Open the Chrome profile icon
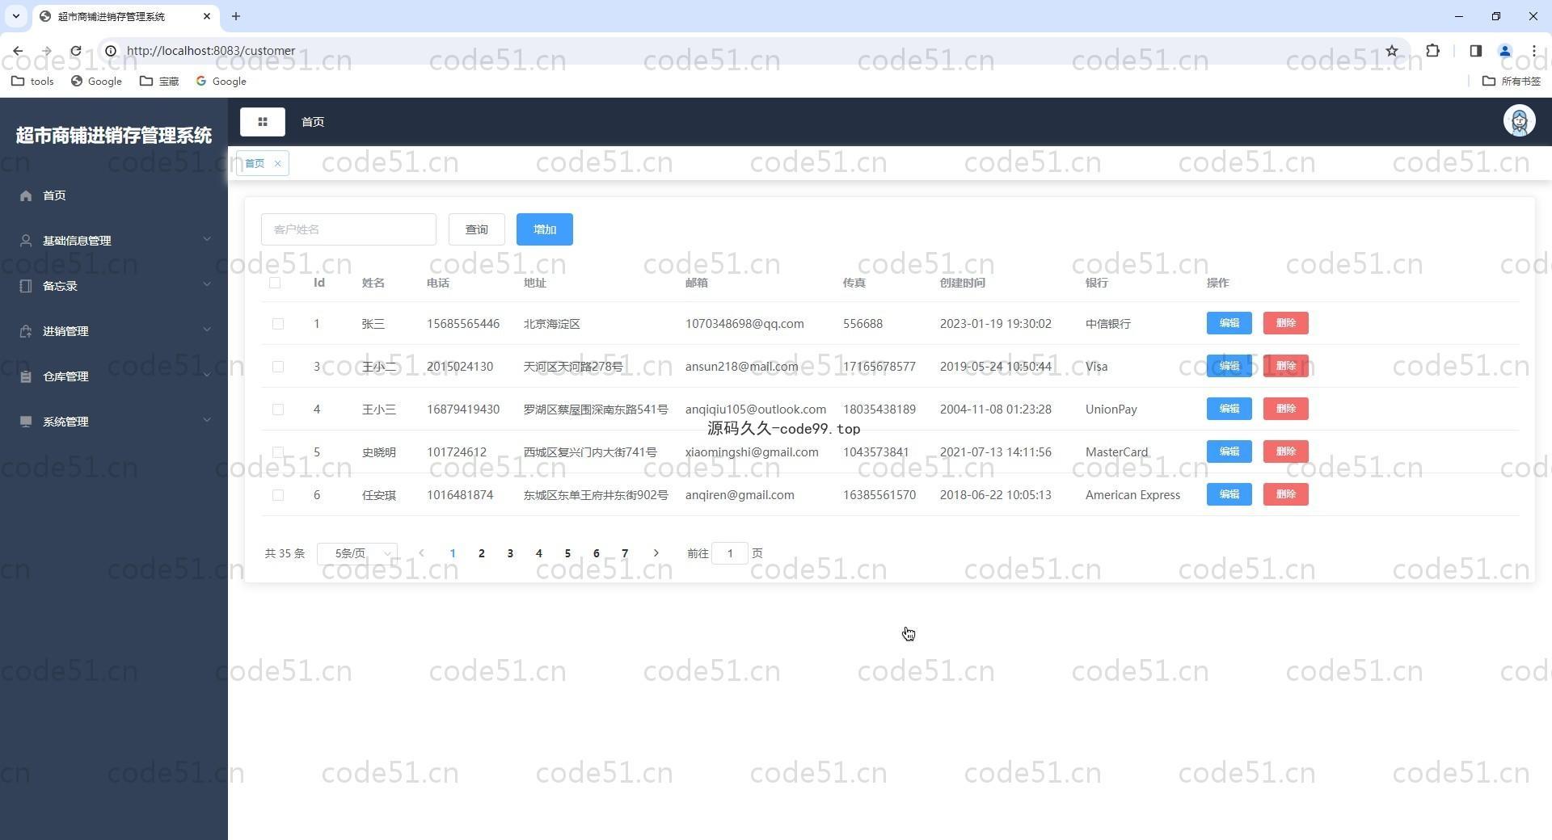The width and height of the screenshot is (1552, 840). tap(1504, 51)
